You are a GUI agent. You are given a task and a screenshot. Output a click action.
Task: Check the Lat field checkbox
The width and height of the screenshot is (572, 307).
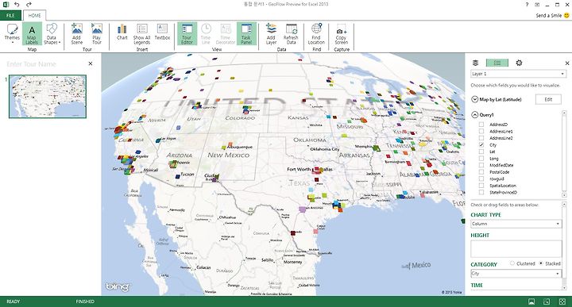click(x=481, y=152)
